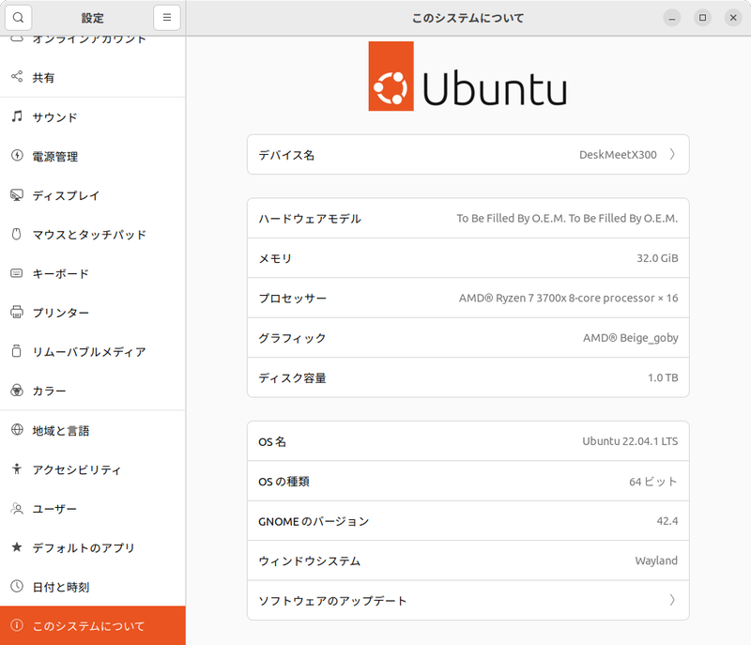The height and width of the screenshot is (645, 751).
Task: Open サウンド settings via its note icon
Action: 17,116
